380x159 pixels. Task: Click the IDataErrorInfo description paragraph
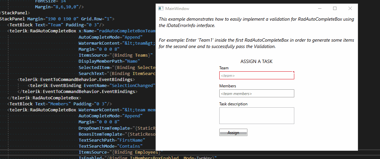coord(256,22)
